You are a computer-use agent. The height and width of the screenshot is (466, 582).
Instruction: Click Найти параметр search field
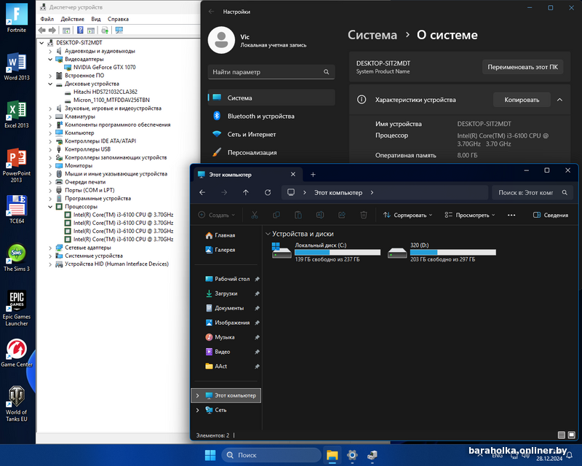(271, 72)
